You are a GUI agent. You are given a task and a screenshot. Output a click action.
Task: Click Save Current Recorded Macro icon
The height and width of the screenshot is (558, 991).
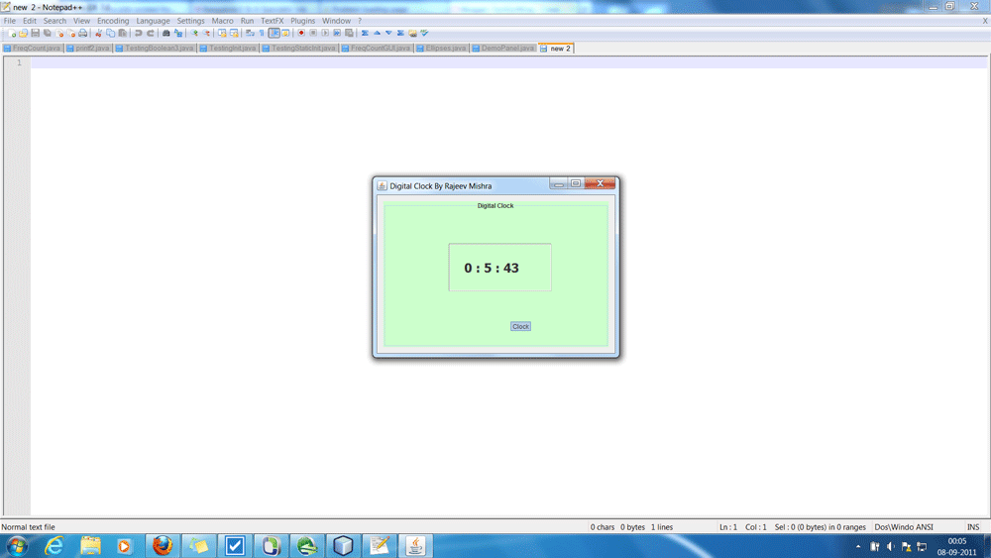pos(349,33)
